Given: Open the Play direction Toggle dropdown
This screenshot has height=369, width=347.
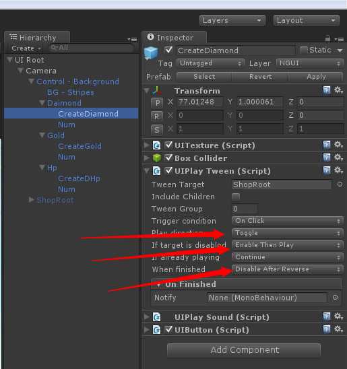Looking at the screenshot, I should click(288, 233).
